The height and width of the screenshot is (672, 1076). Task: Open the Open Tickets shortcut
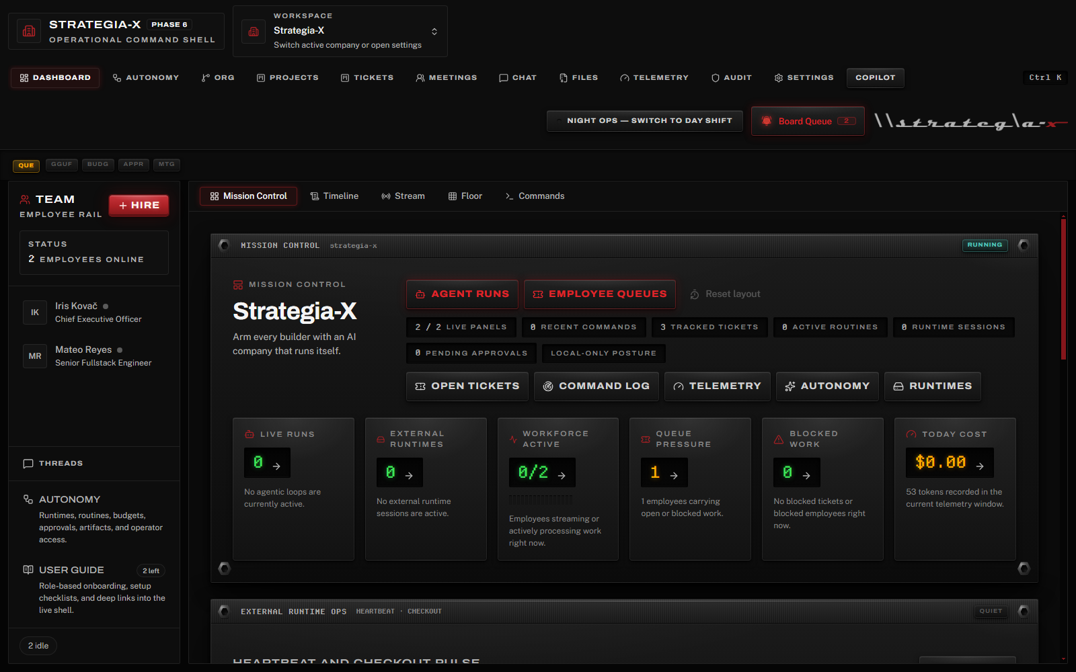tap(467, 386)
